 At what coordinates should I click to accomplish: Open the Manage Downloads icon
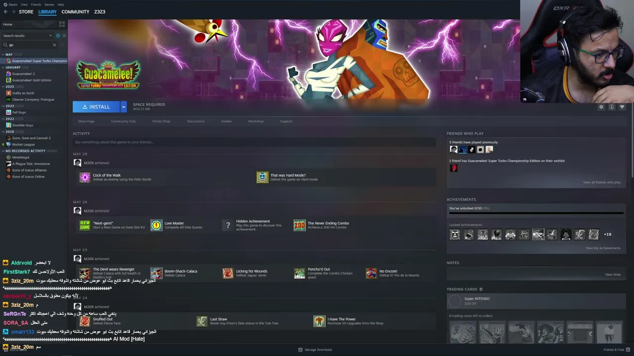point(300,350)
